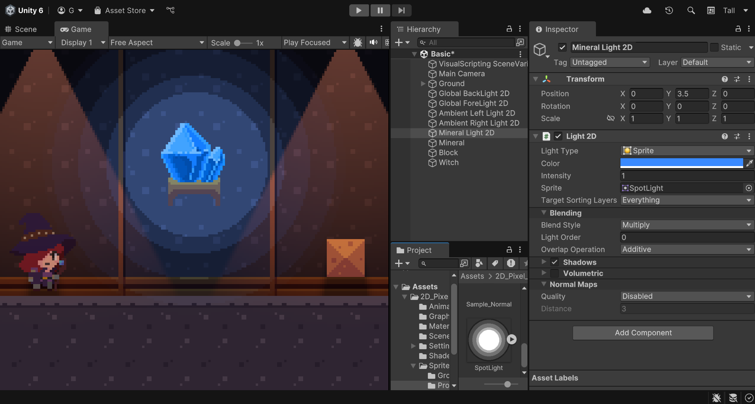755x404 pixels.
Task: Select Witch in the Hierarchy
Action: pyautogui.click(x=448, y=163)
